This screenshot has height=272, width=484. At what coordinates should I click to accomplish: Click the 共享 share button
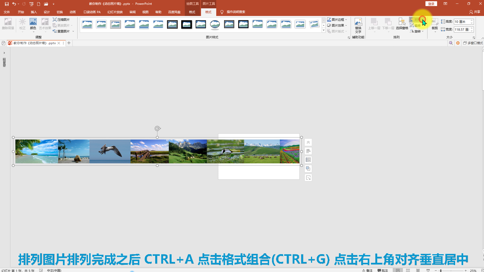pyautogui.click(x=475, y=12)
